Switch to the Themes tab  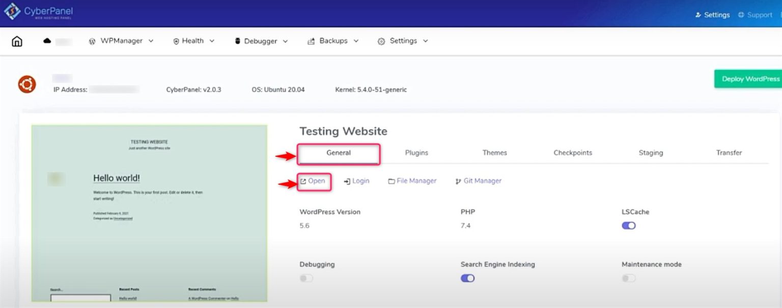(495, 153)
